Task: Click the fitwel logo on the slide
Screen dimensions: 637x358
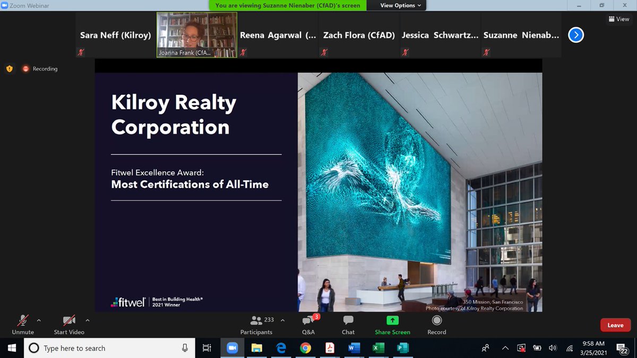Action: tap(128, 302)
